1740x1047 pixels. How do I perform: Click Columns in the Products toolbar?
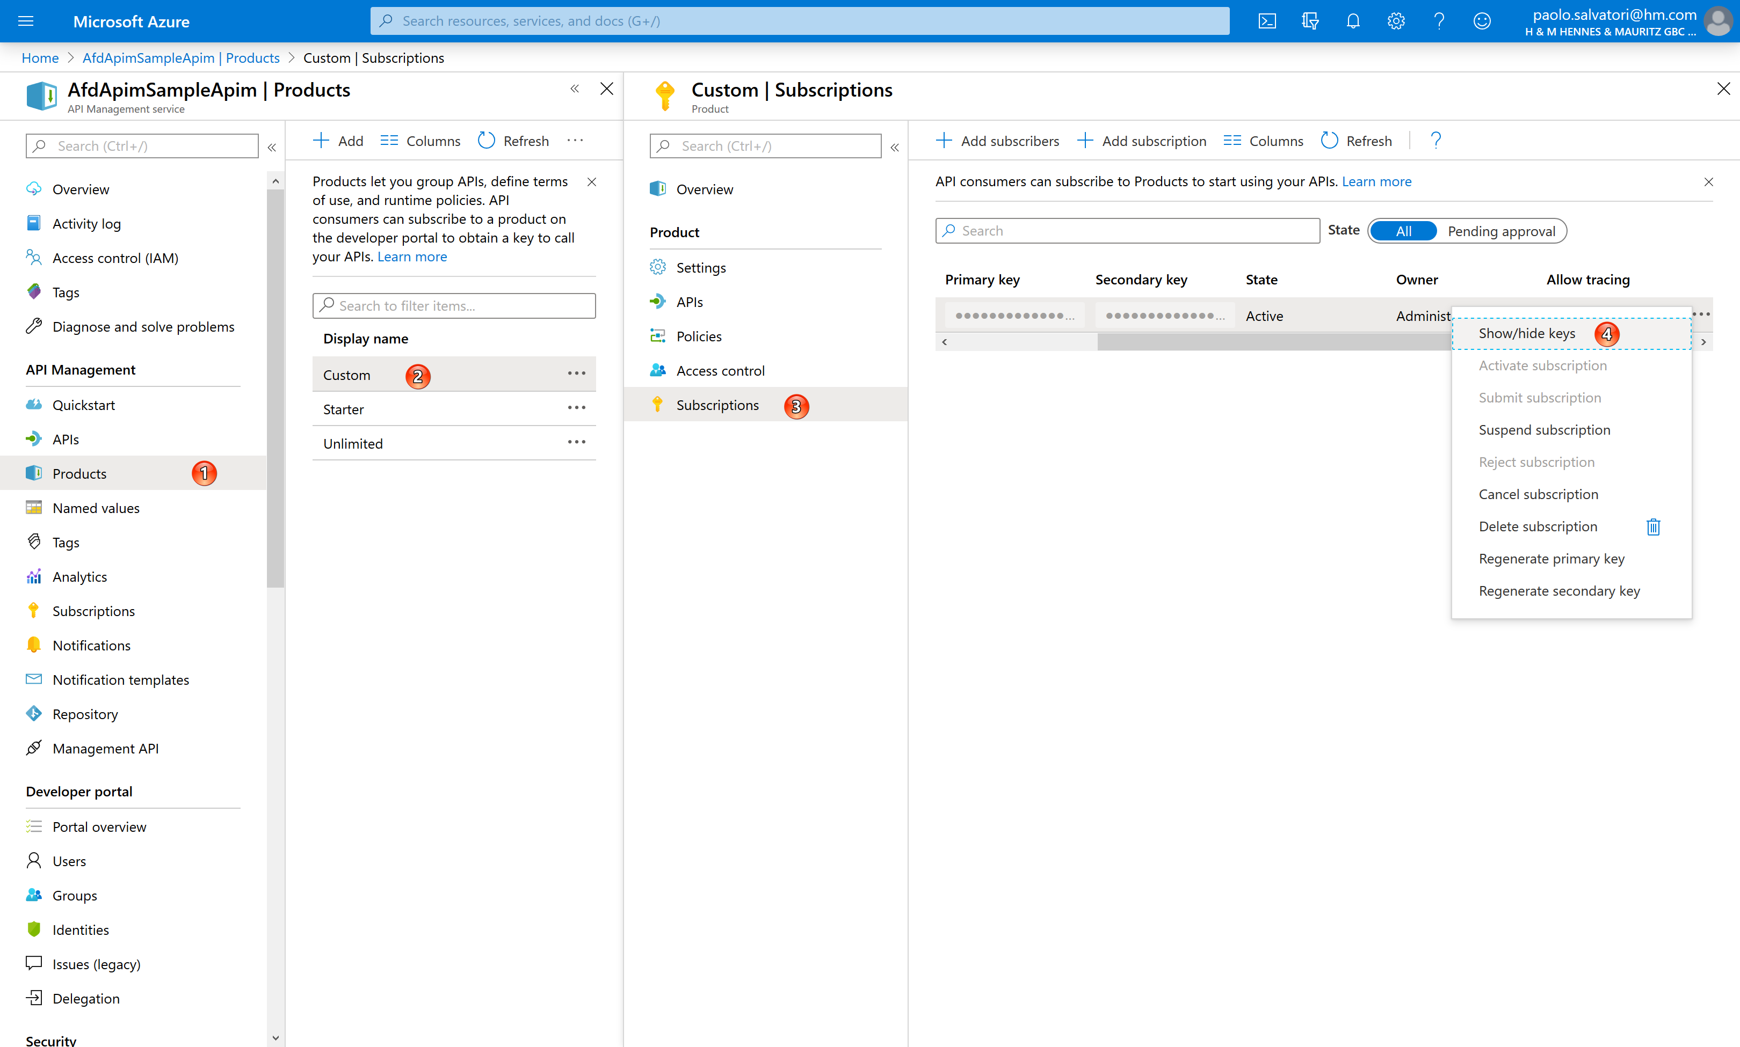point(420,141)
